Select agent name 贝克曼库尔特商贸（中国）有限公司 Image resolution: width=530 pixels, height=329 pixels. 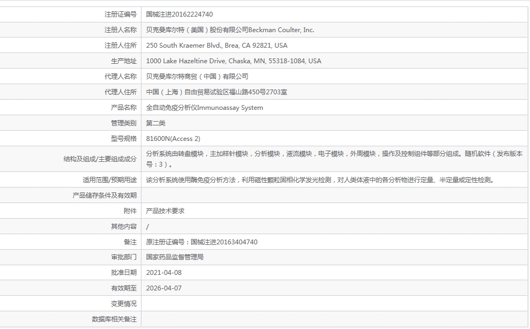[x=197, y=77]
